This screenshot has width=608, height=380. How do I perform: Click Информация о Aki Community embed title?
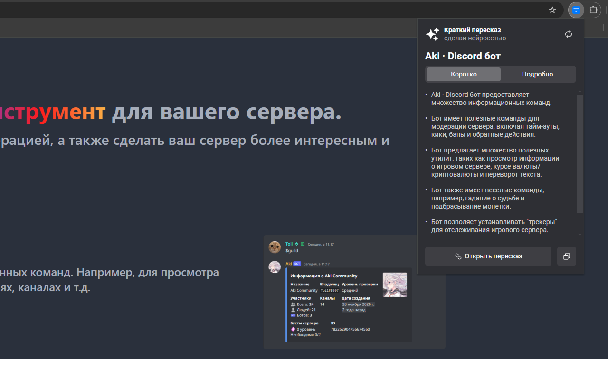[x=324, y=276]
